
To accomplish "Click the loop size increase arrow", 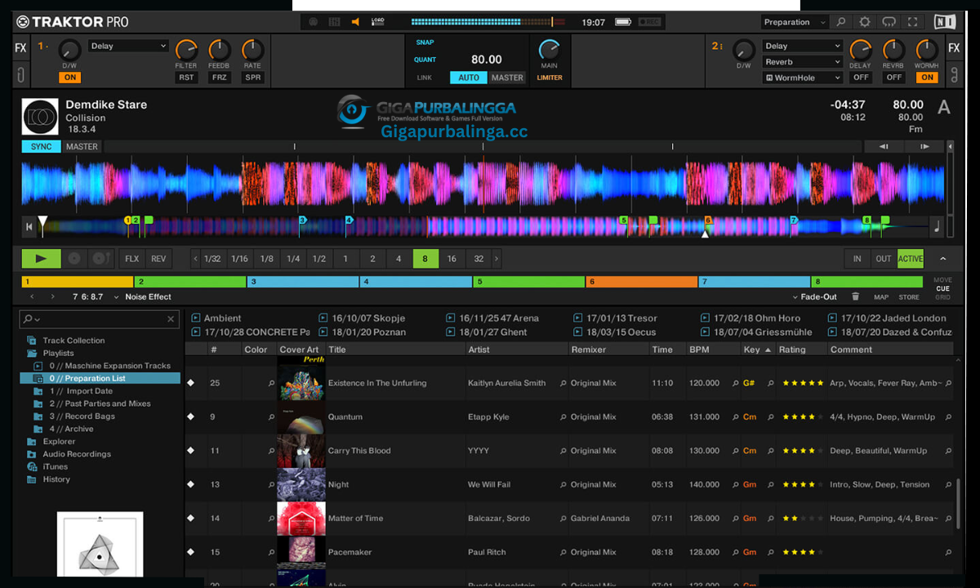I will 497,259.
